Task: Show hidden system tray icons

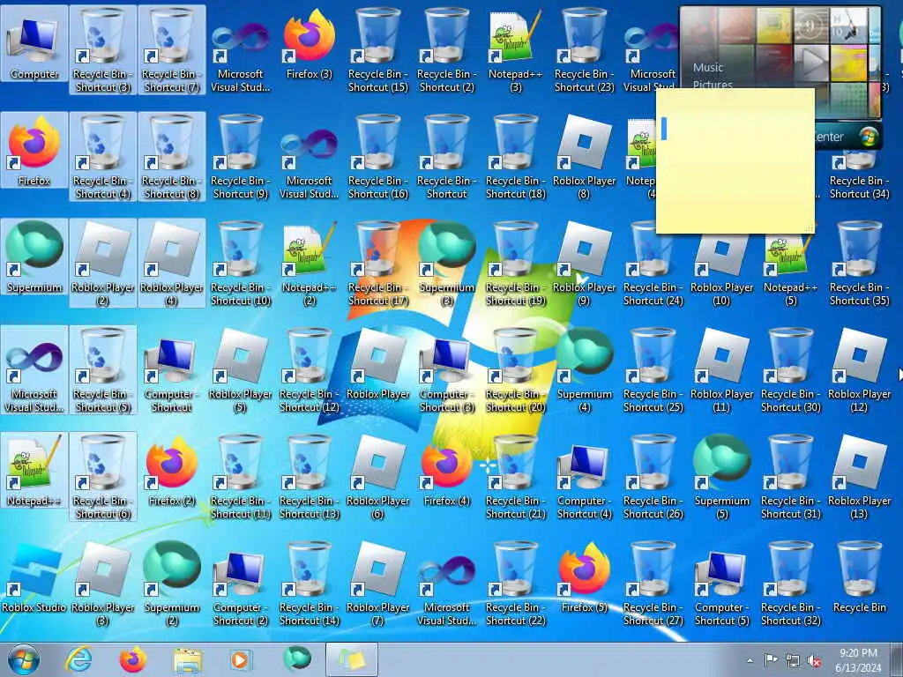Action: click(750, 660)
